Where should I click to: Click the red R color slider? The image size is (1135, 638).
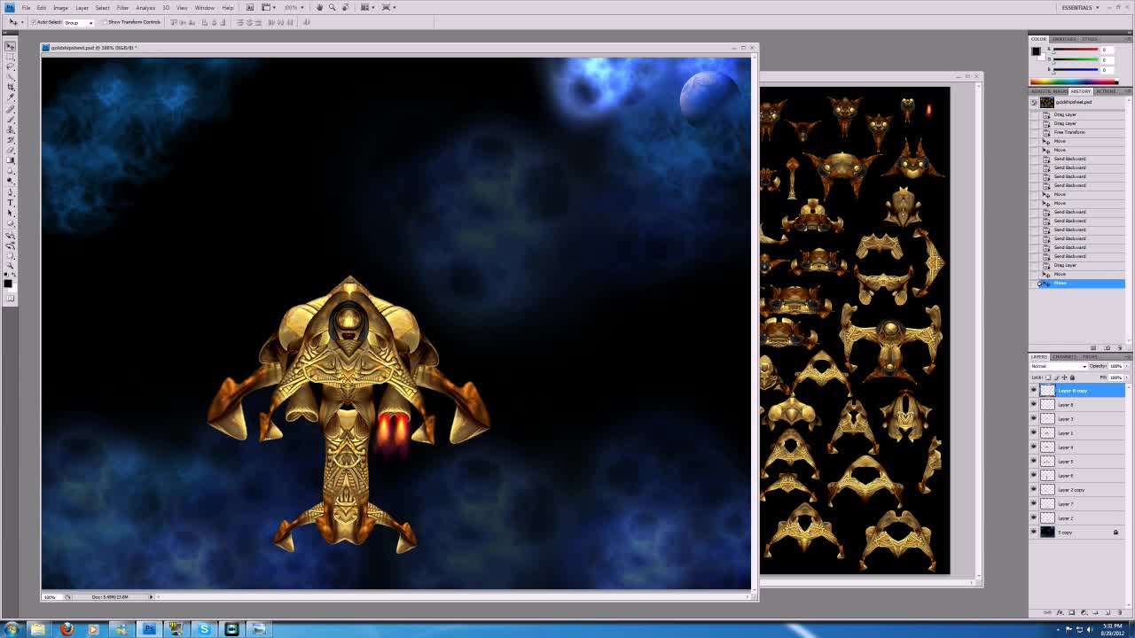point(1075,50)
